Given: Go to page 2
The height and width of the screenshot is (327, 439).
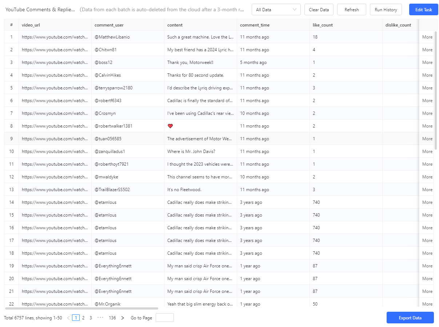Looking at the screenshot, I should tap(83, 318).
